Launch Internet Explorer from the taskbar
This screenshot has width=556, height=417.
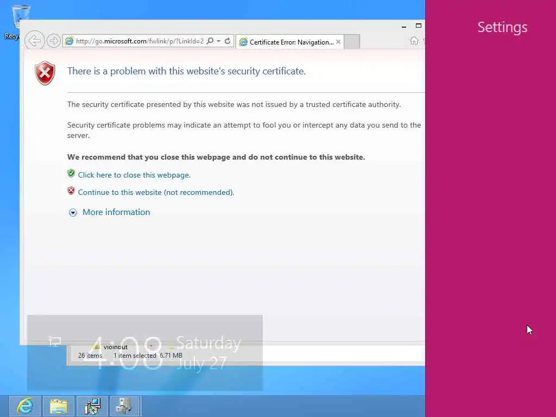pyautogui.click(x=25, y=406)
